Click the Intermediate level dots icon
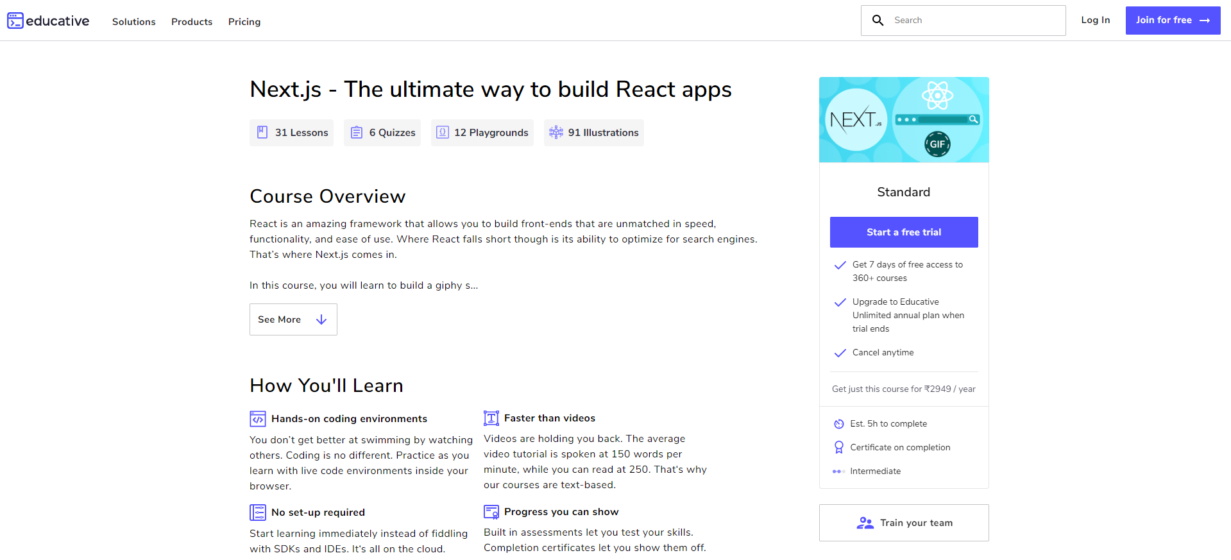The width and height of the screenshot is (1231, 560). 839,471
